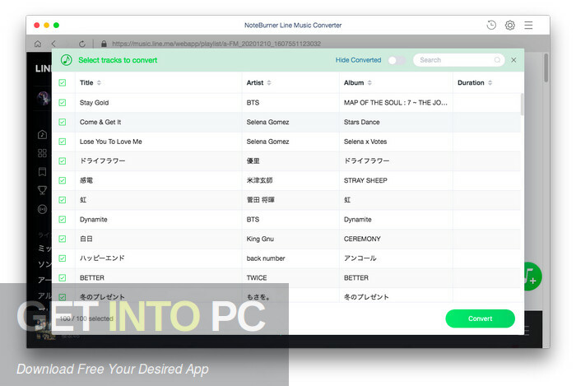Open the grid icon in LINE sidebar
Screen dimensions: 576x386
[x=42, y=153]
